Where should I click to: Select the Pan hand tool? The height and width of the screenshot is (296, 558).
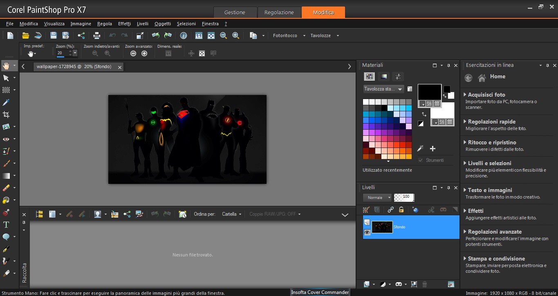pyautogui.click(x=6, y=66)
